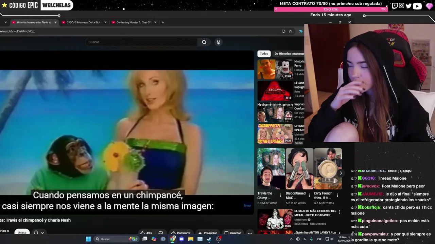Image resolution: width=435 pixels, height=244 pixels.
Task: Open the Dirty French fries short
Action: [328, 169]
